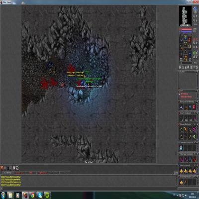Select the yellow shield slot

pos(190,47)
